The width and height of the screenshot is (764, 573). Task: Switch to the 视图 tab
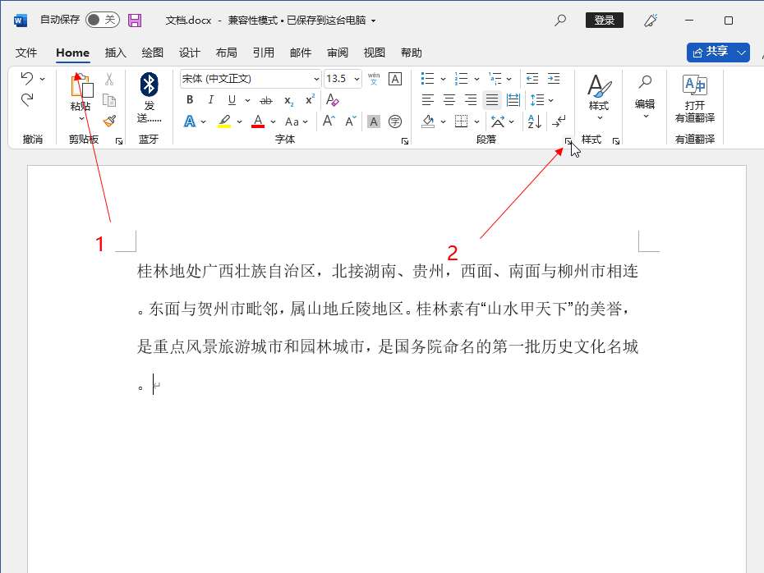click(x=375, y=53)
